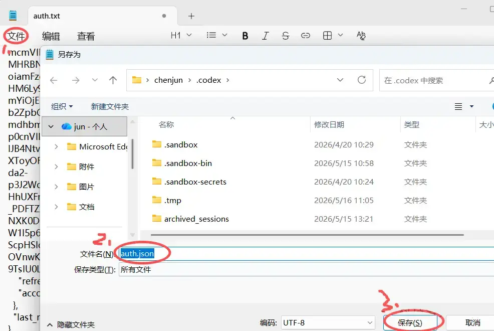Viewport: 494px width, 331px height.
Task: Toggle italic formatting
Action: coord(265,36)
